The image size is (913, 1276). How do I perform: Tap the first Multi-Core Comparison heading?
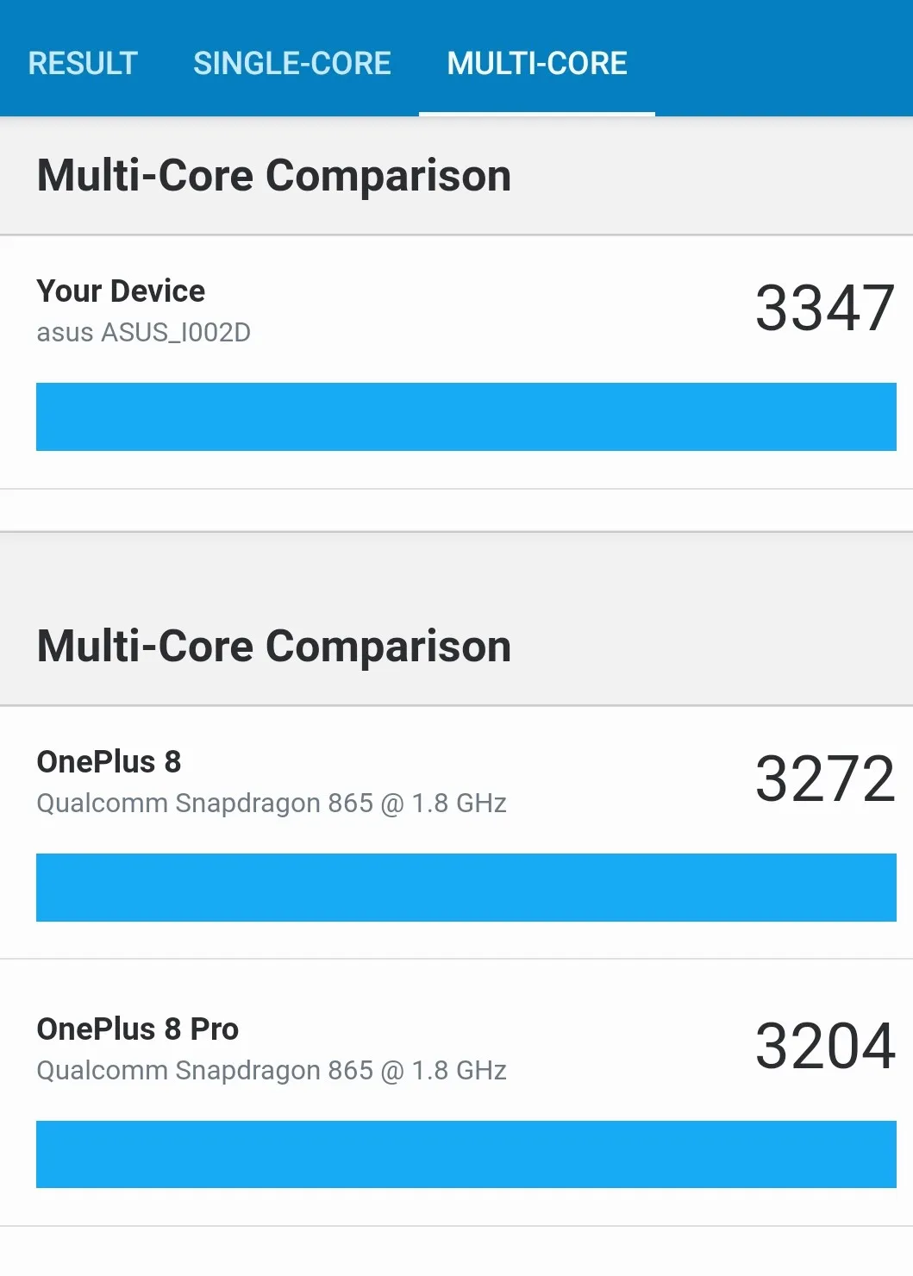point(274,175)
